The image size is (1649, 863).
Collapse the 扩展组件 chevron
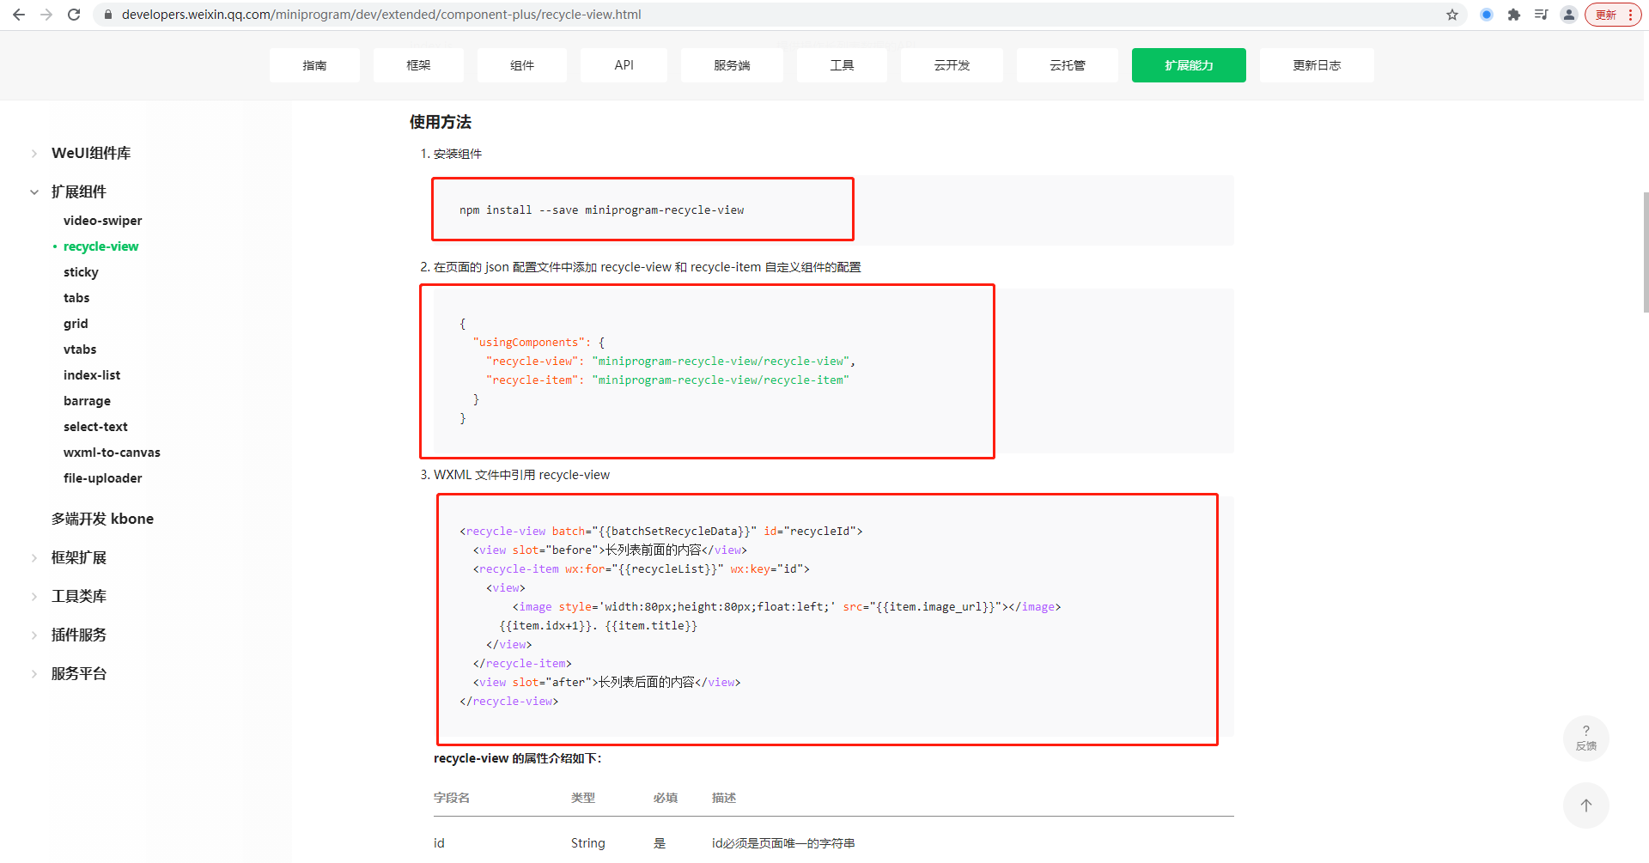coord(34,192)
